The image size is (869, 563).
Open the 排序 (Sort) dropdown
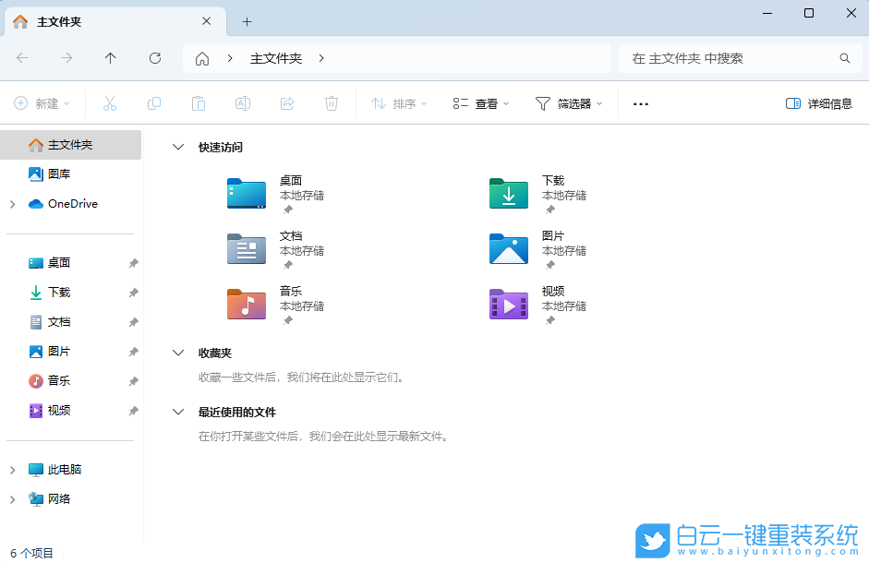[x=397, y=103]
